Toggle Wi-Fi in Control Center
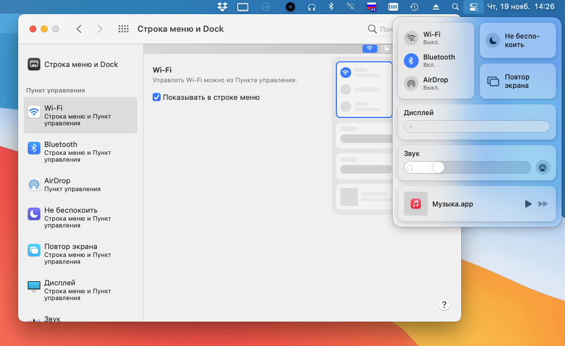 click(x=411, y=38)
